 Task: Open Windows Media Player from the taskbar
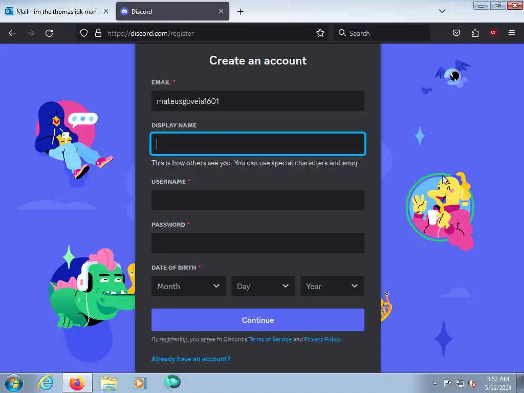[140, 383]
